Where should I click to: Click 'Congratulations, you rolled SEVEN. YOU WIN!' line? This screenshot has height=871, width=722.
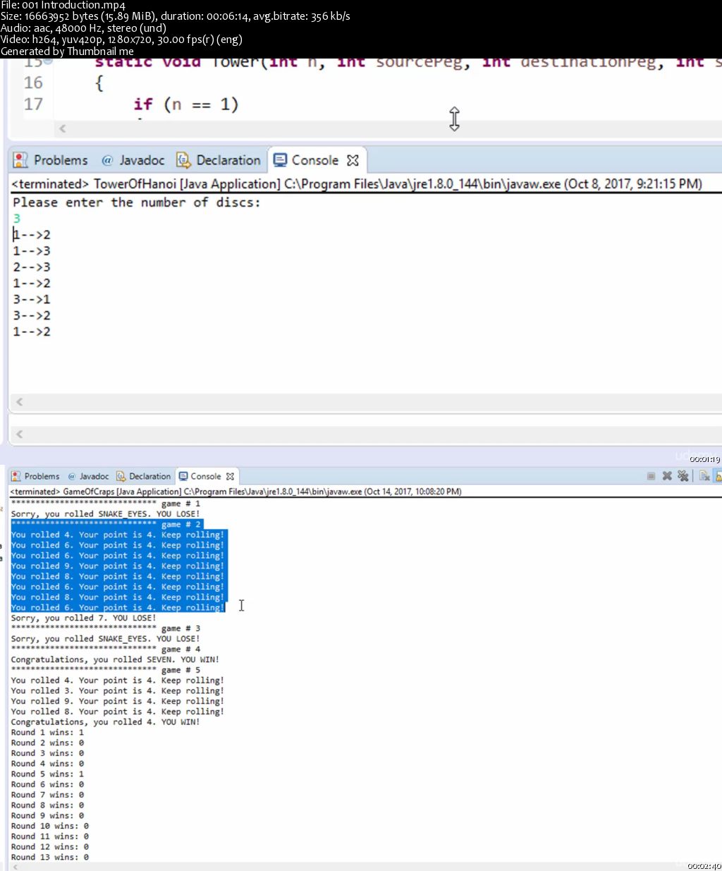pyautogui.click(x=115, y=660)
